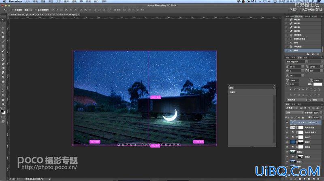
Task: Click new adjustment layer icon
Action: point(305,179)
